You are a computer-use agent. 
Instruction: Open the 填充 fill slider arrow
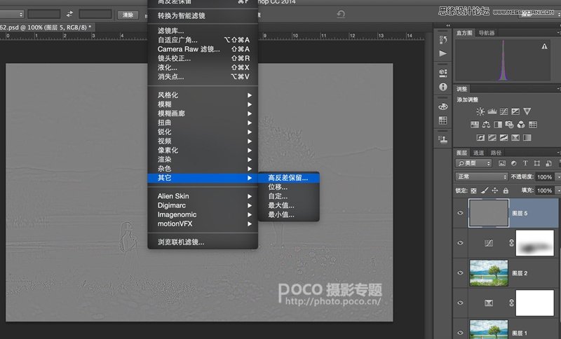pos(557,191)
